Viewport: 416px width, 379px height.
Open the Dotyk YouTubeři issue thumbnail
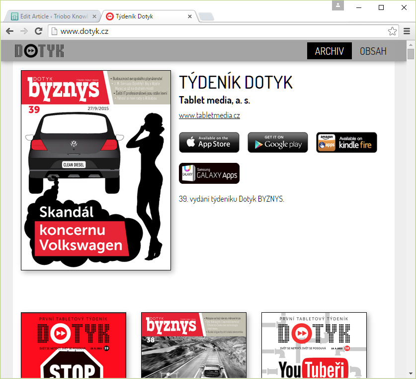click(314, 346)
